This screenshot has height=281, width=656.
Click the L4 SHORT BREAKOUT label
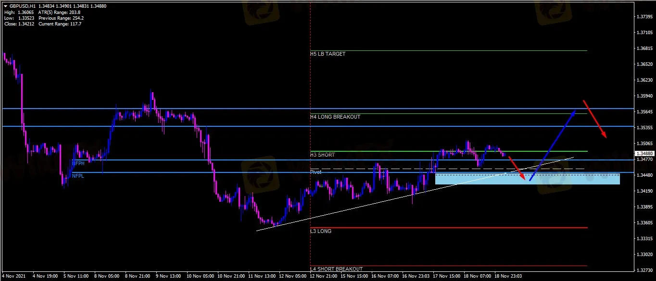click(336, 269)
